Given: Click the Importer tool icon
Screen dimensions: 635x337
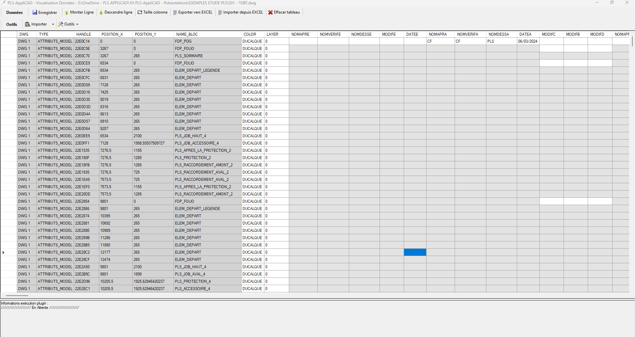Looking at the screenshot, I should coord(27,24).
